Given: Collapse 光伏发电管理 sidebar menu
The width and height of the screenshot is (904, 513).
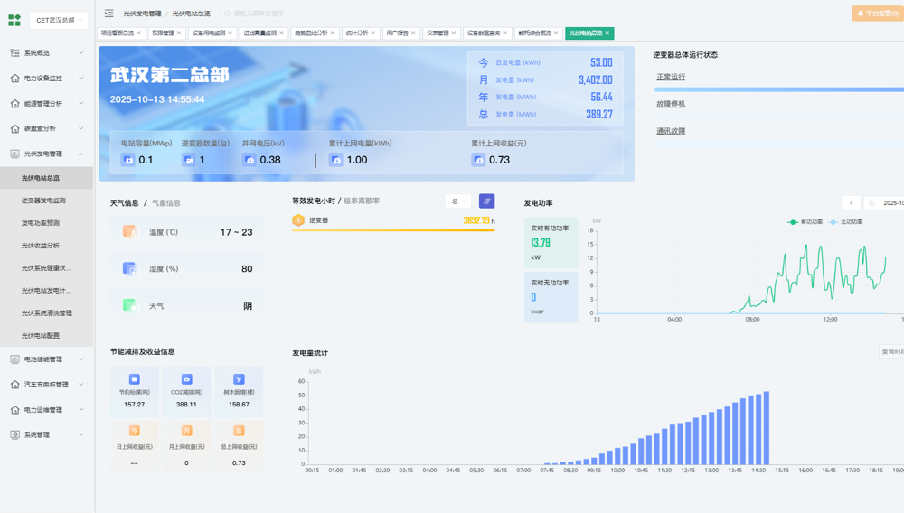Looking at the screenshot, I should point(47,154).
